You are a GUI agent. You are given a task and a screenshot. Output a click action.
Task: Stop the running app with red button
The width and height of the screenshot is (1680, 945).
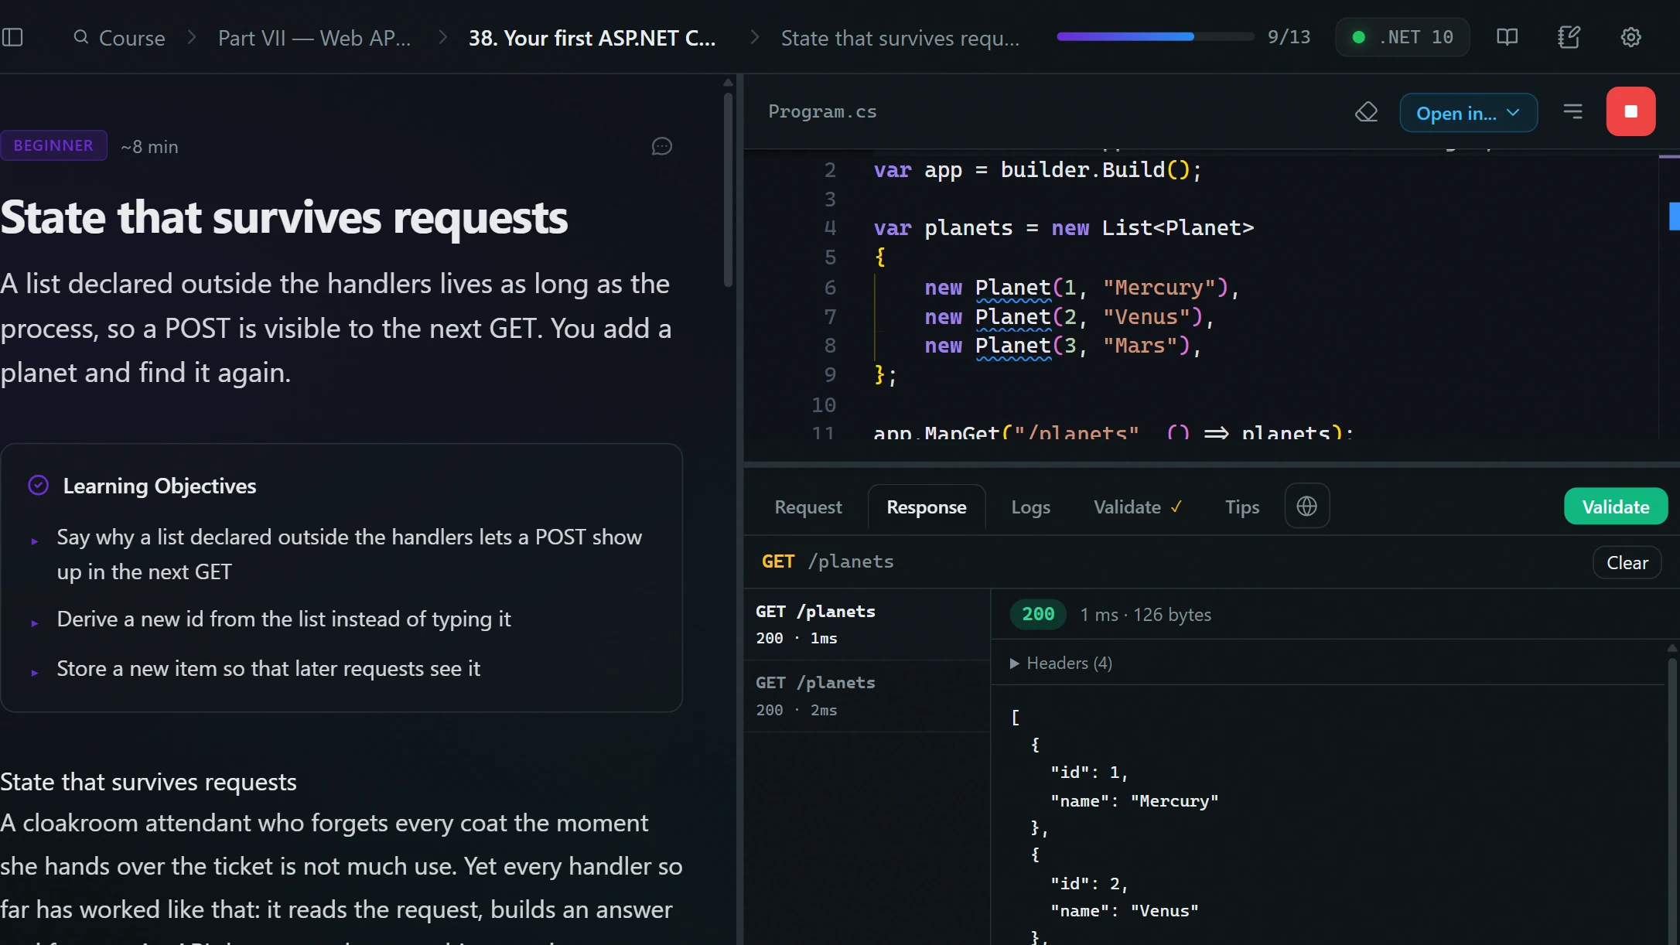tap(1630, 112)
